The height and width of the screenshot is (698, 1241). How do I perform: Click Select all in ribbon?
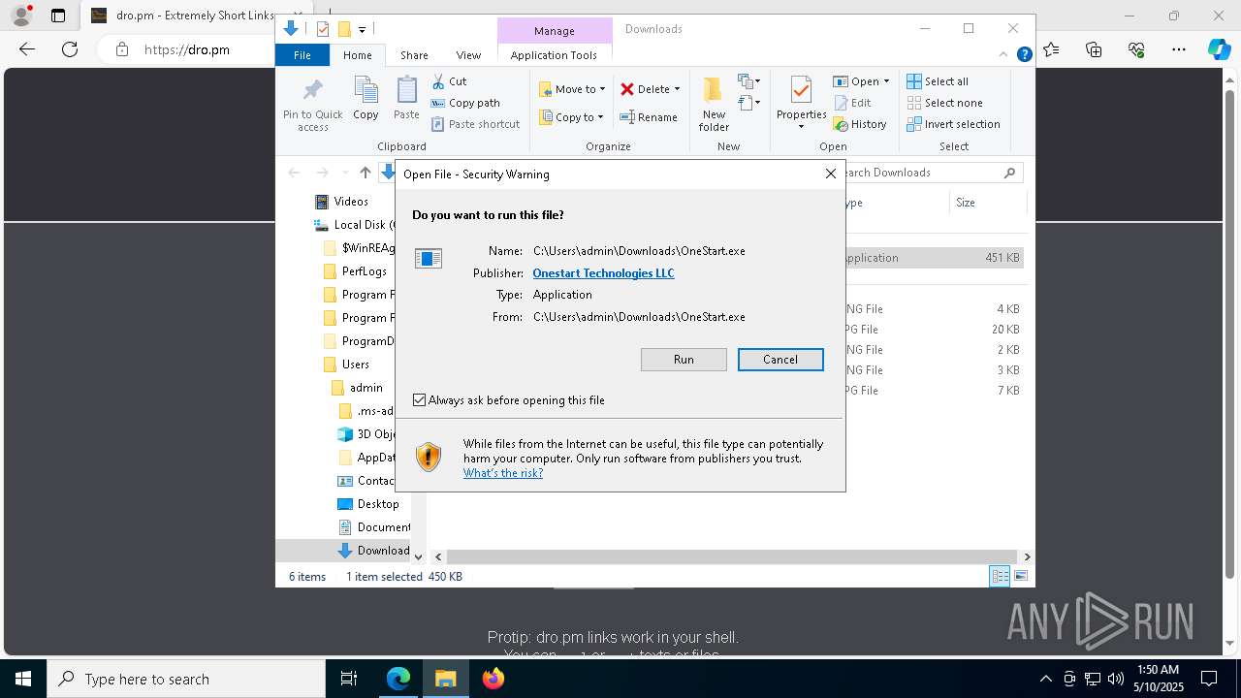pyautogui.click(x=938, y=81)
